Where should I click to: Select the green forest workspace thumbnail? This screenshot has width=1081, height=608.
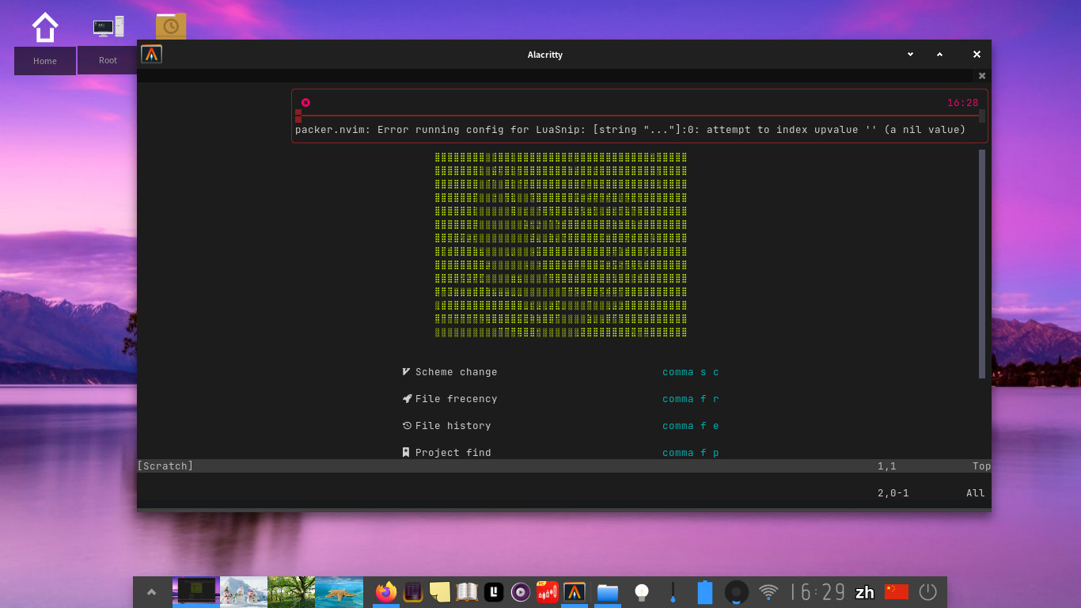pos(290,591)
